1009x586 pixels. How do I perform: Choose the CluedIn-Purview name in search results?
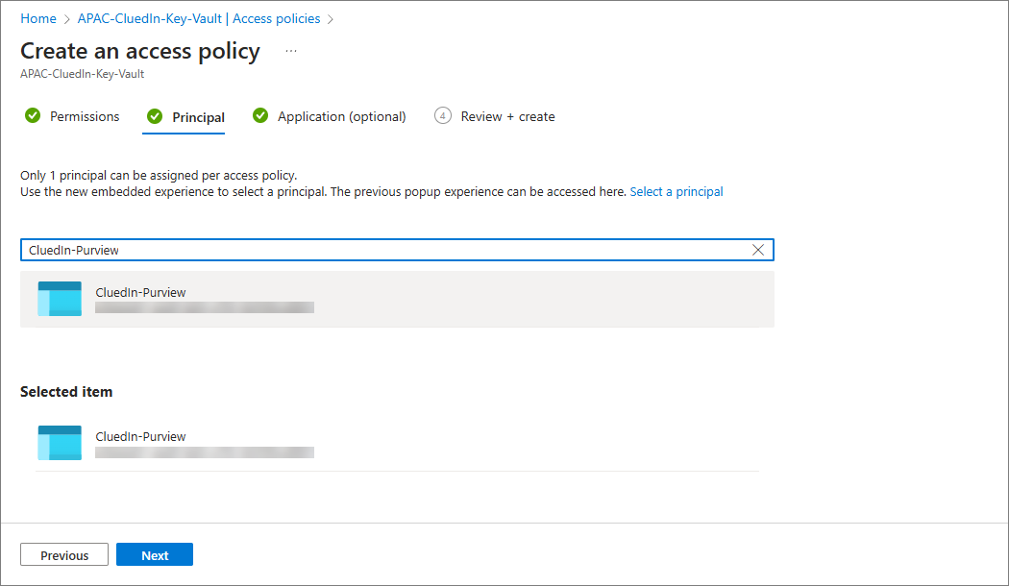(140, 292)
